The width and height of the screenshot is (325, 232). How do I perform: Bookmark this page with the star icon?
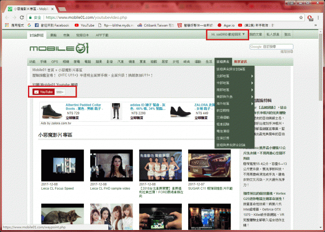click(301, 18)
